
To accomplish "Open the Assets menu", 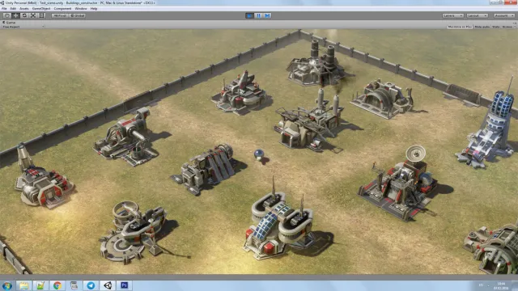I will 24,9.
